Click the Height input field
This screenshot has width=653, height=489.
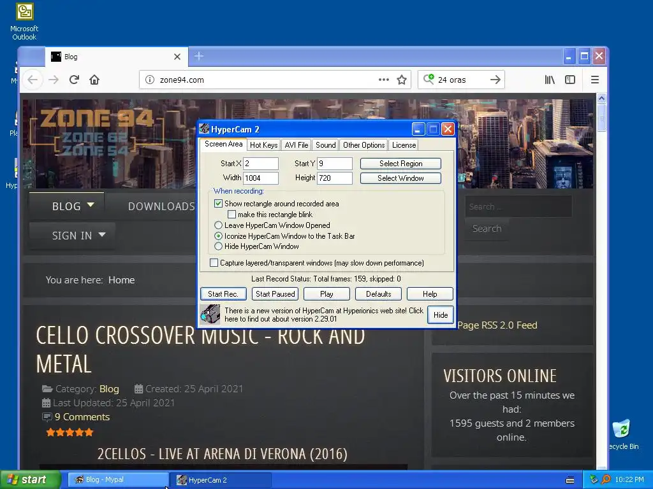click(335, 178)
